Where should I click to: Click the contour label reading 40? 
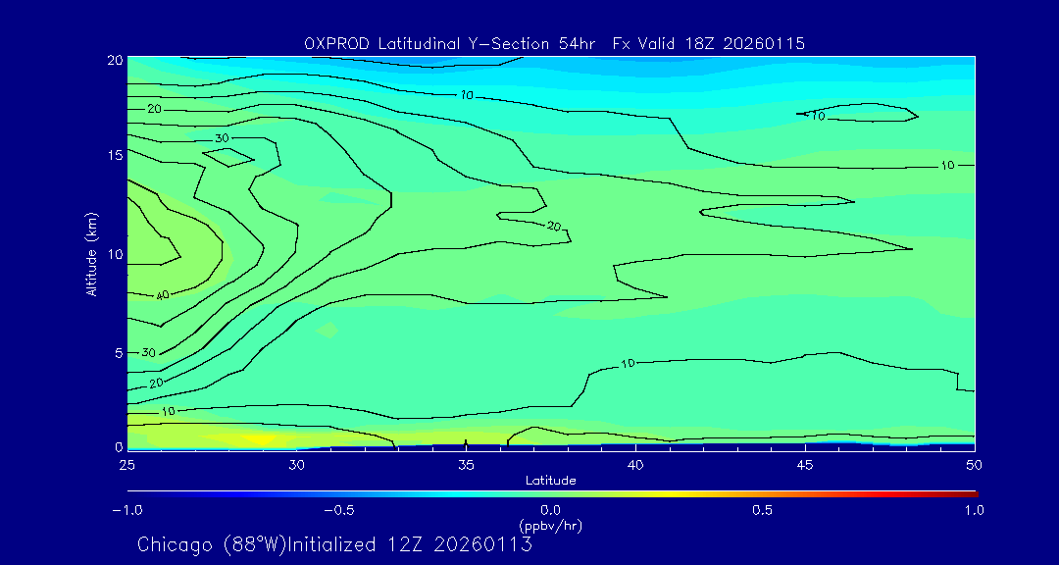coord(163,295)
